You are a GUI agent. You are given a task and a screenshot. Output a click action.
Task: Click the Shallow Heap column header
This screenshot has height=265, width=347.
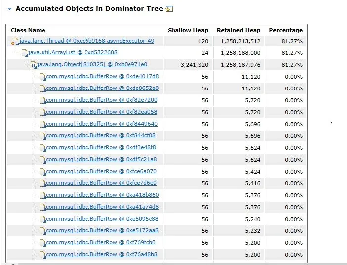point(188,30)
